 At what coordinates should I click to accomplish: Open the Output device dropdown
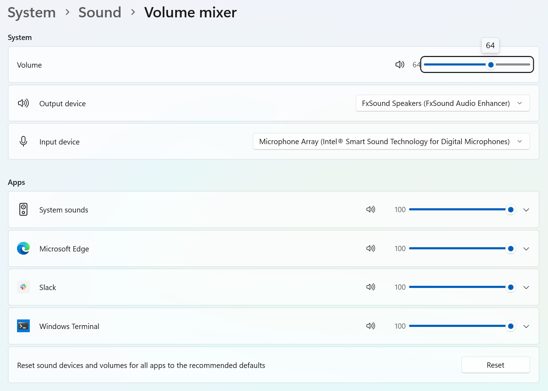(443, 103)
